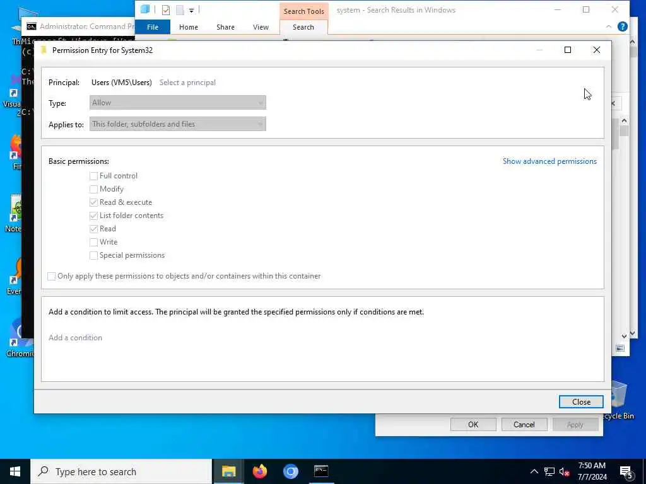Launch Chromium from the taskbar
Screen dimensions: 646x484
tap(290, 471)
